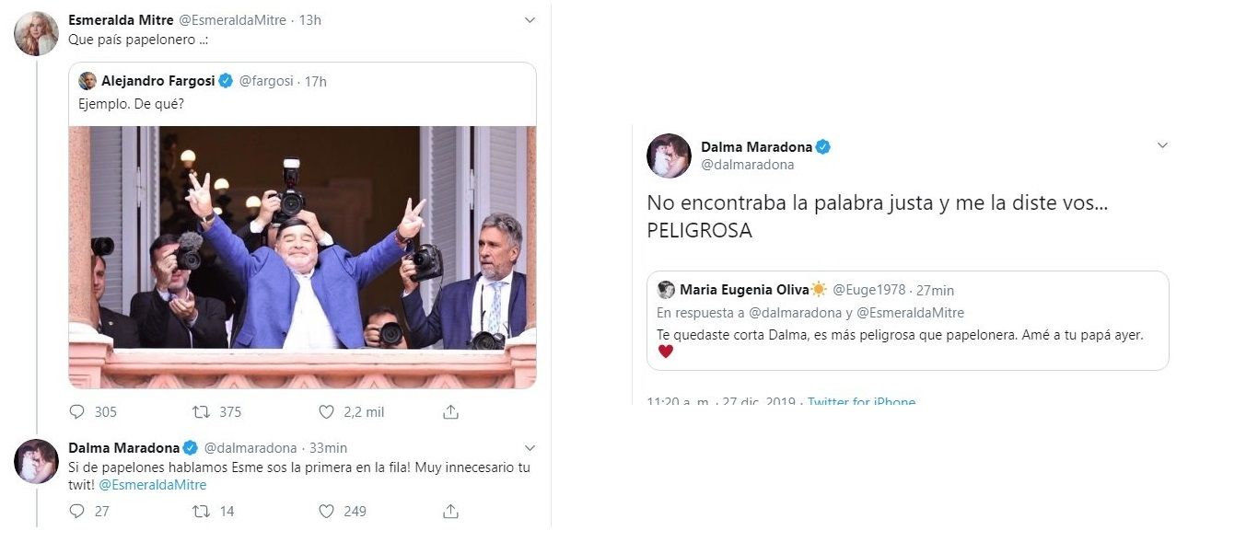Click the @EsmeraldaMitre mention link in reply

pos(152,484)
